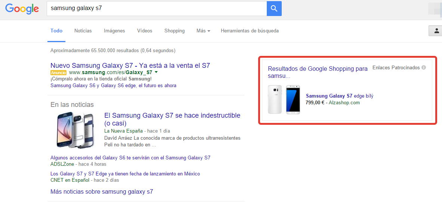
Task: Click the Google logo
Action: [22, 9]
